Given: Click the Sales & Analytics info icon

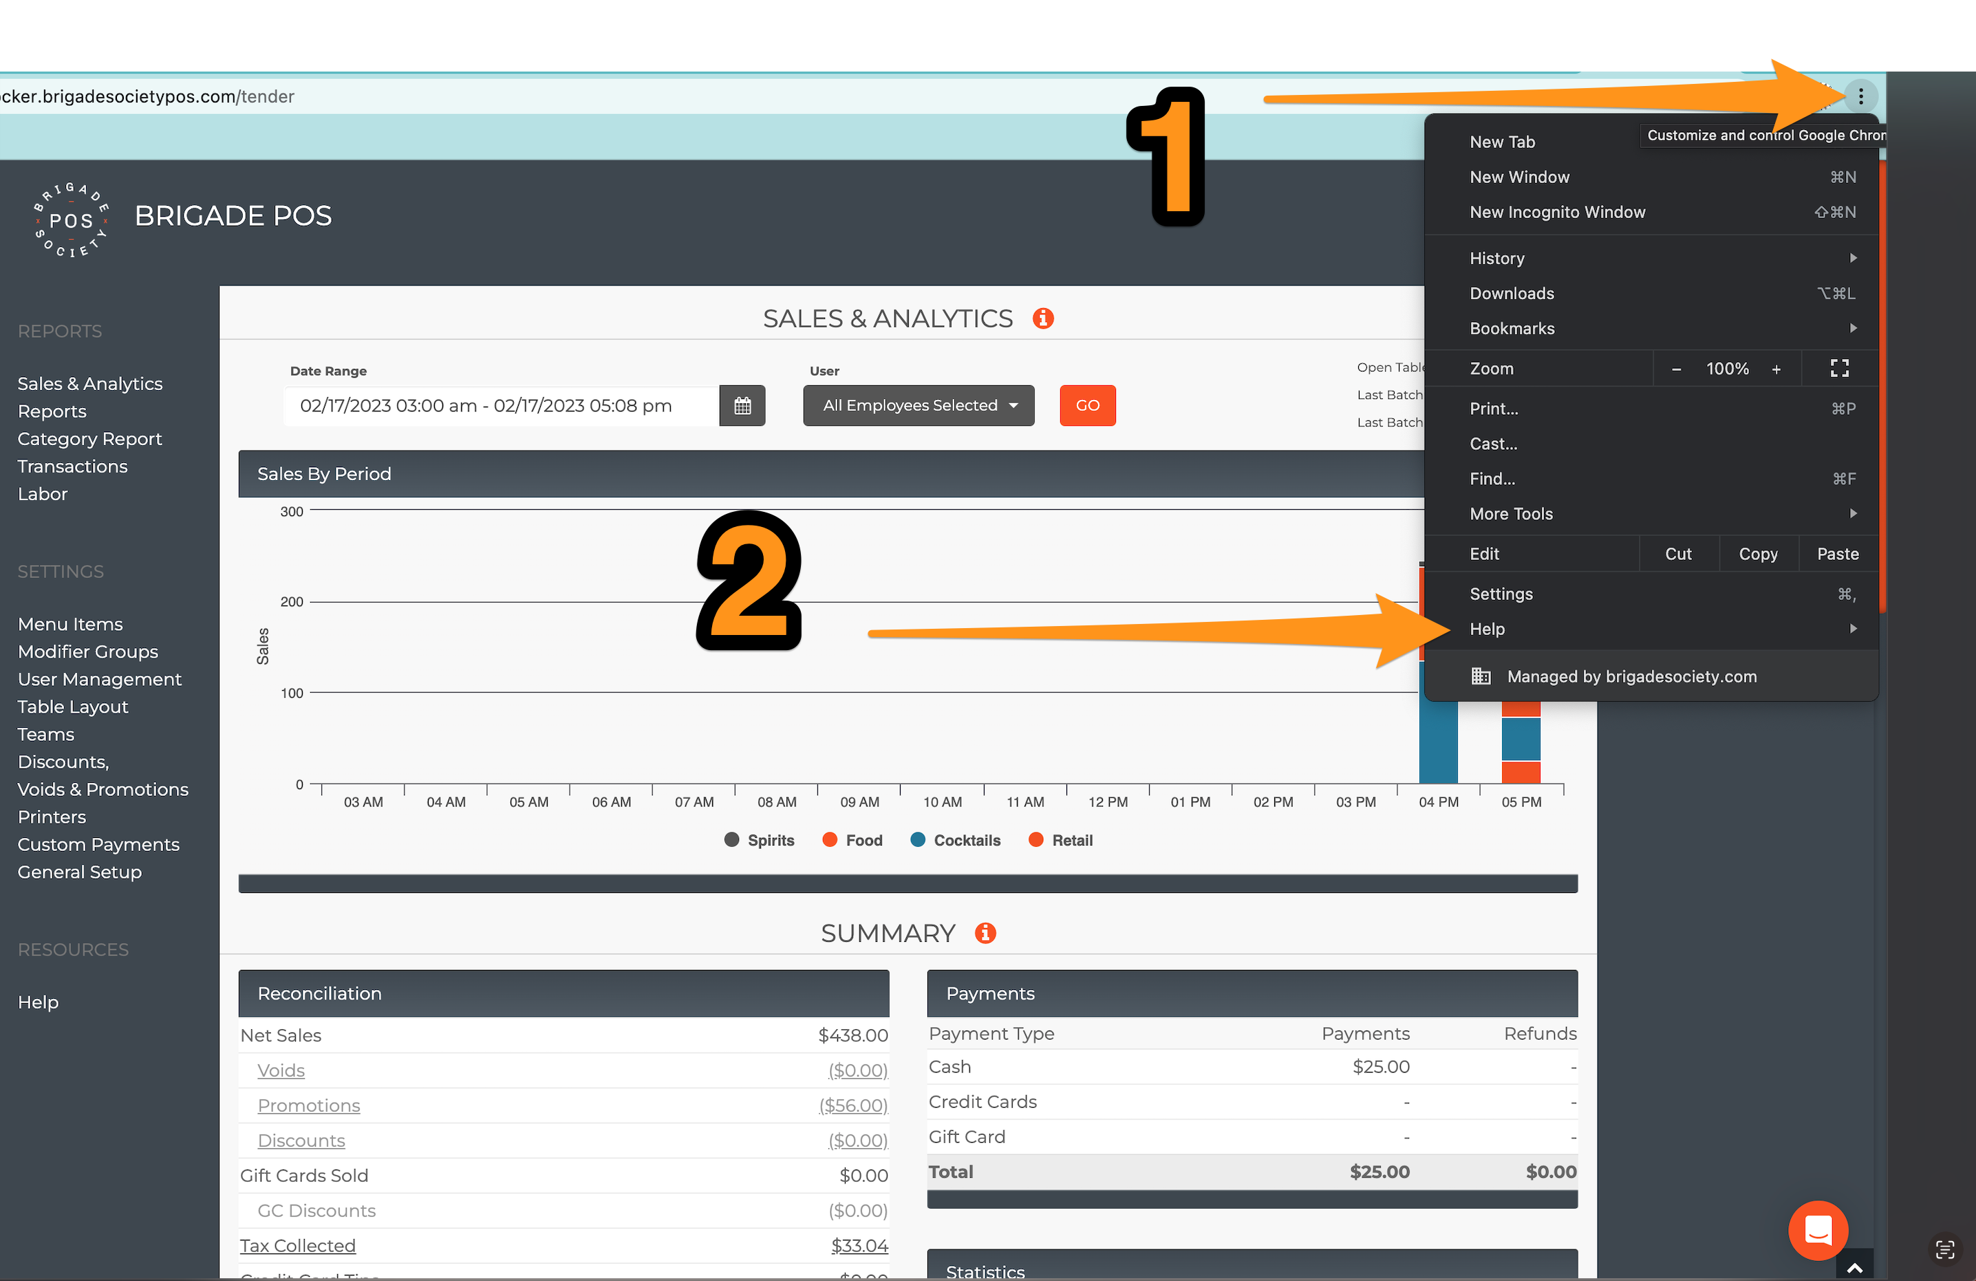Looking at the screenshot, I should click(x=1043, y=319).
